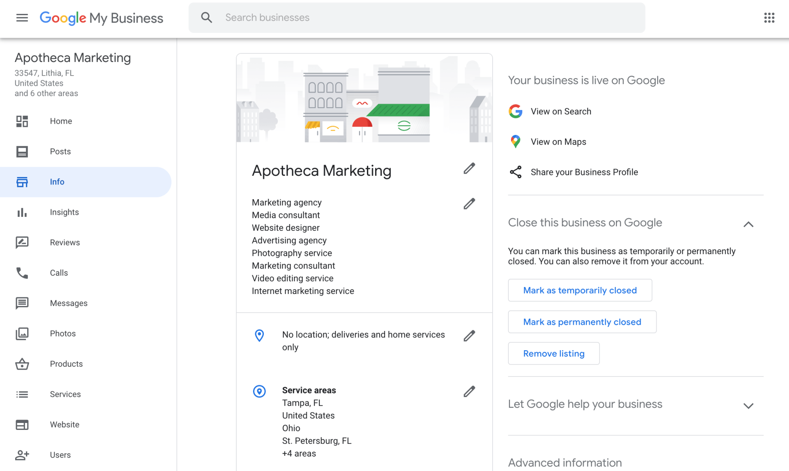Click the Google Maps pin icon

click(515, 142)
